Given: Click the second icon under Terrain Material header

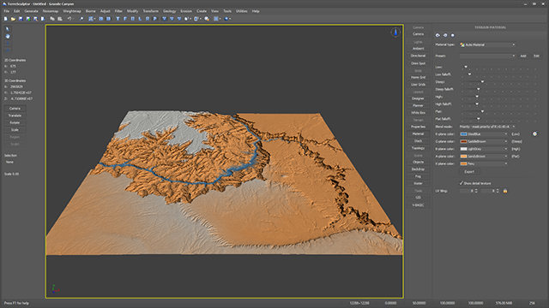Looking at the screenshot, I should pos(445,35).
